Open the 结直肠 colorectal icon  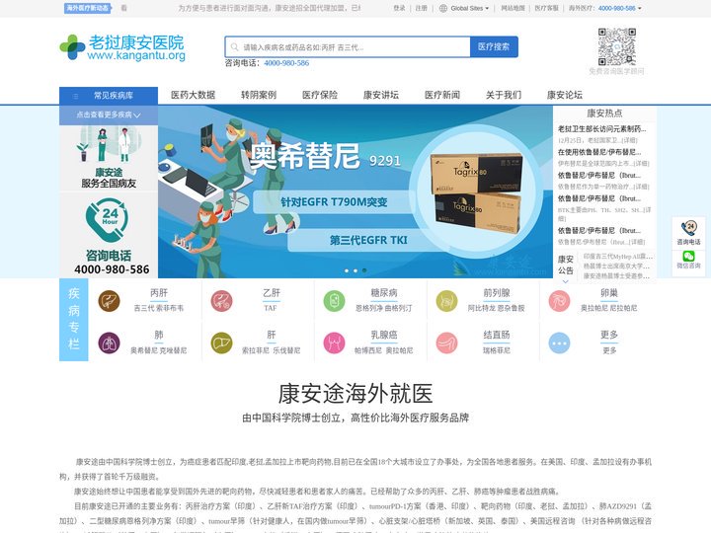(x=446, y=343)
